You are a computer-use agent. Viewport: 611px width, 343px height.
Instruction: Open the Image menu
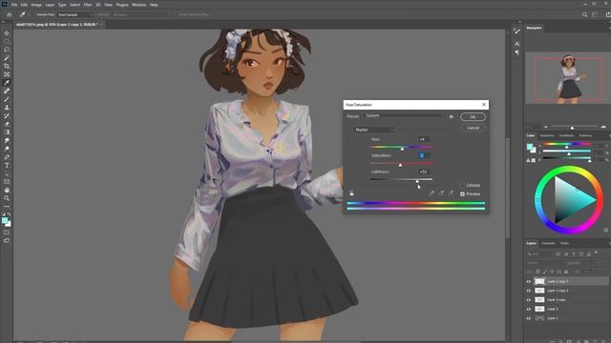coord(36,5)
